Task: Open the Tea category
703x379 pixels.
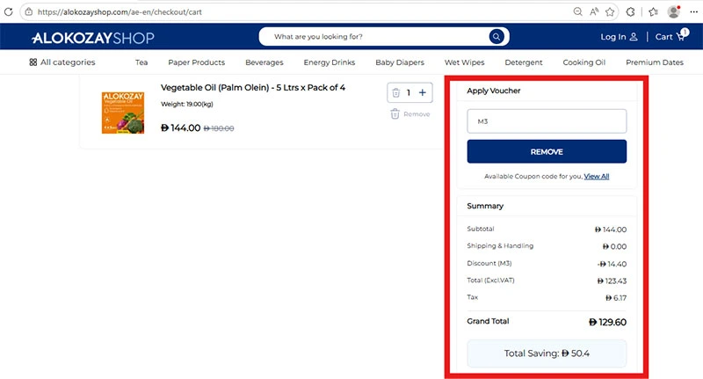Action: (141, 62)
